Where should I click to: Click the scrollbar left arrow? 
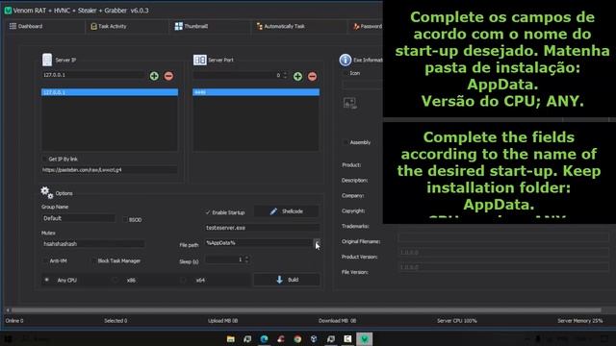click(8, 309)
